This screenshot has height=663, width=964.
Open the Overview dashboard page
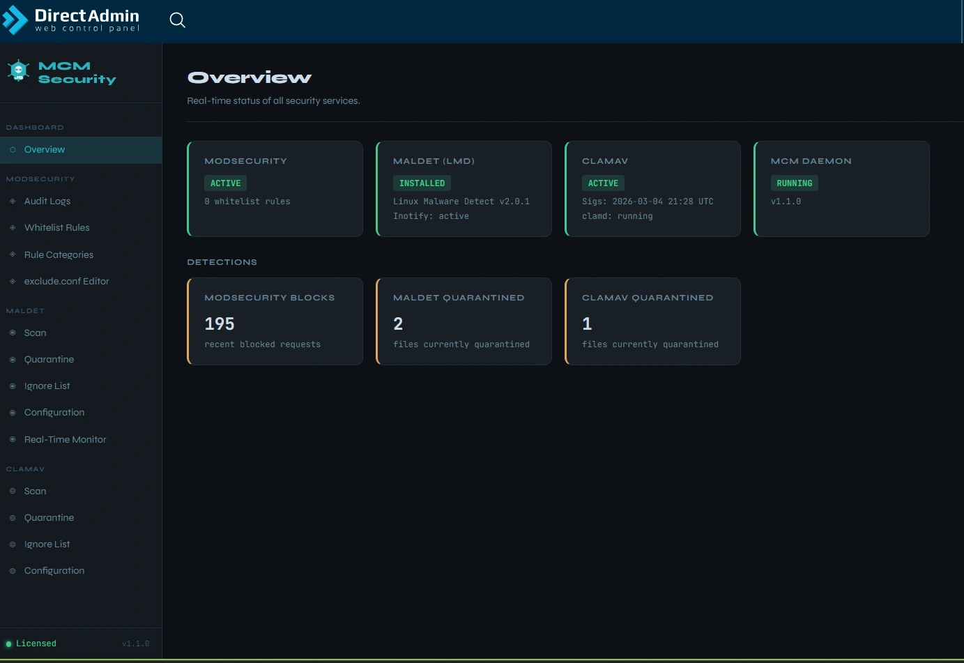coord(81,150)
